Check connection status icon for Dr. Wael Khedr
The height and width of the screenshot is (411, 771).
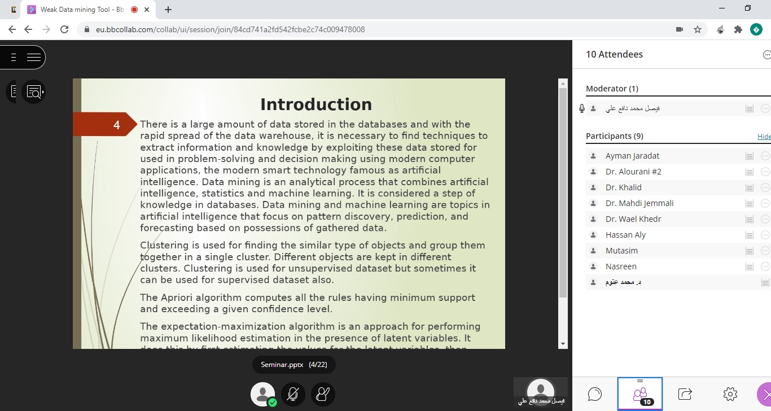[750, 219]
